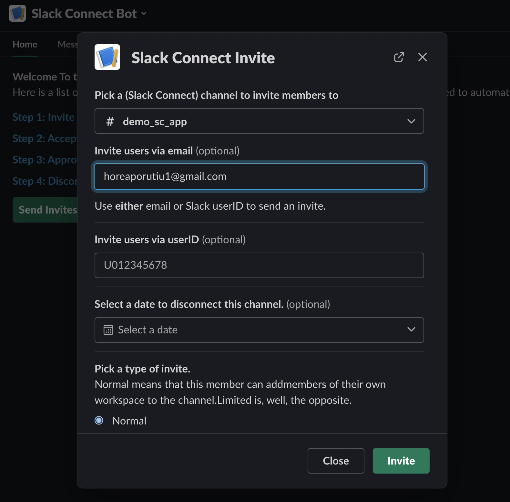The width and height of the screenshot is (510, 502).
Task: Click the calendar icon in date field
Action: [x=108, y=330]
